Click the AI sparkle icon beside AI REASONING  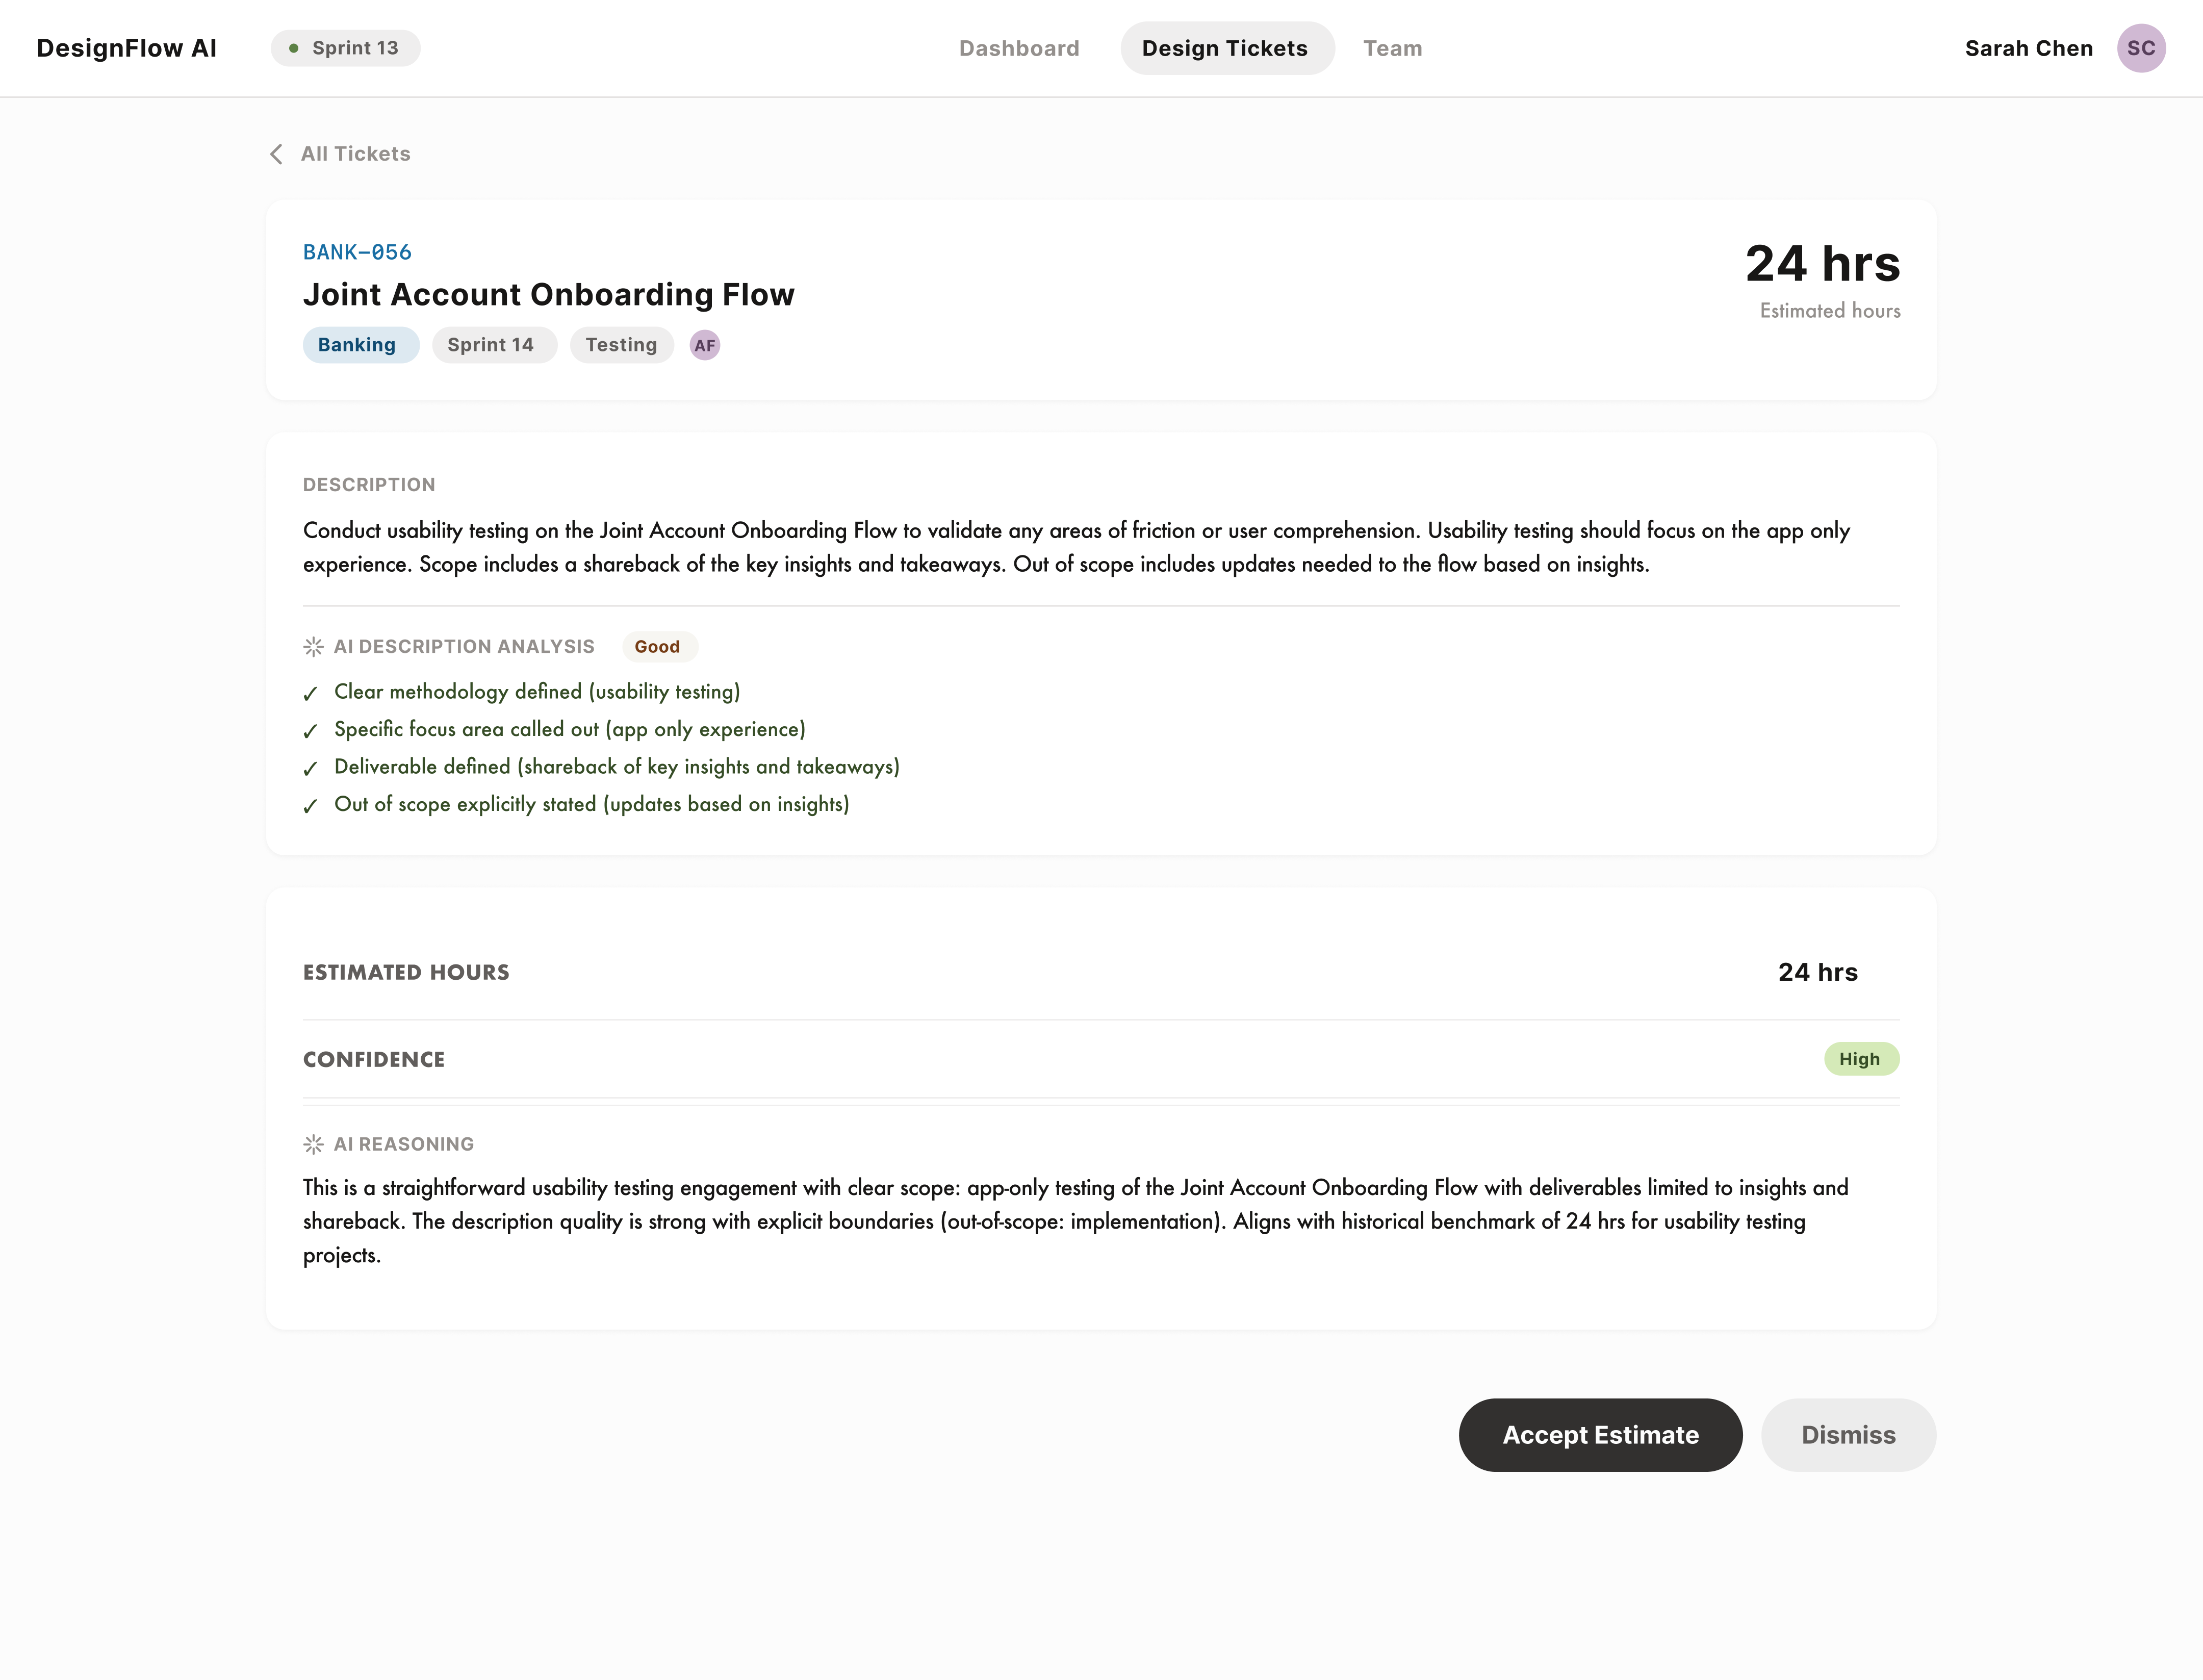tap(313, 1144)
